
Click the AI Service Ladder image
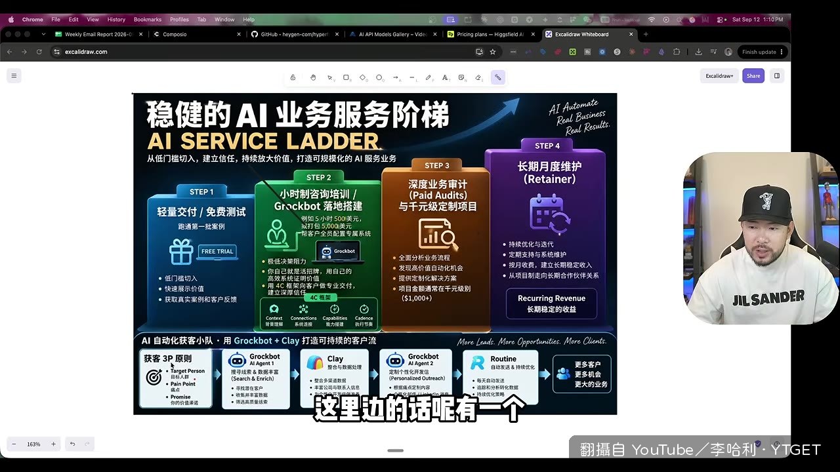click(x=375, y=254)
